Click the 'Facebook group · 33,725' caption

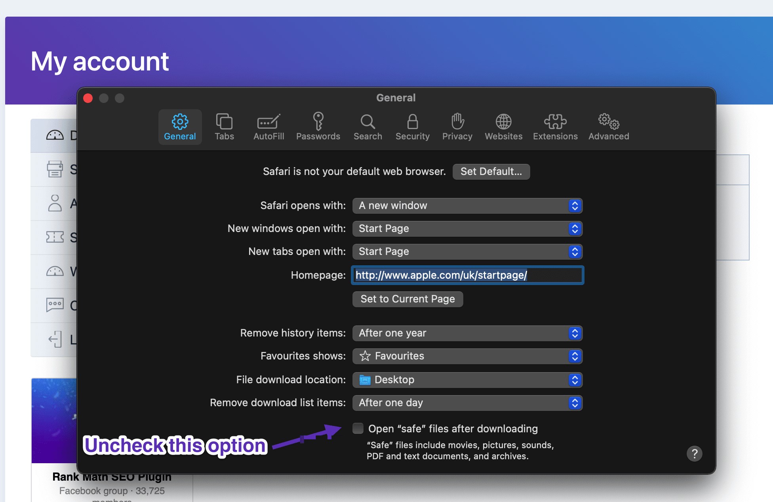(112, 491)
